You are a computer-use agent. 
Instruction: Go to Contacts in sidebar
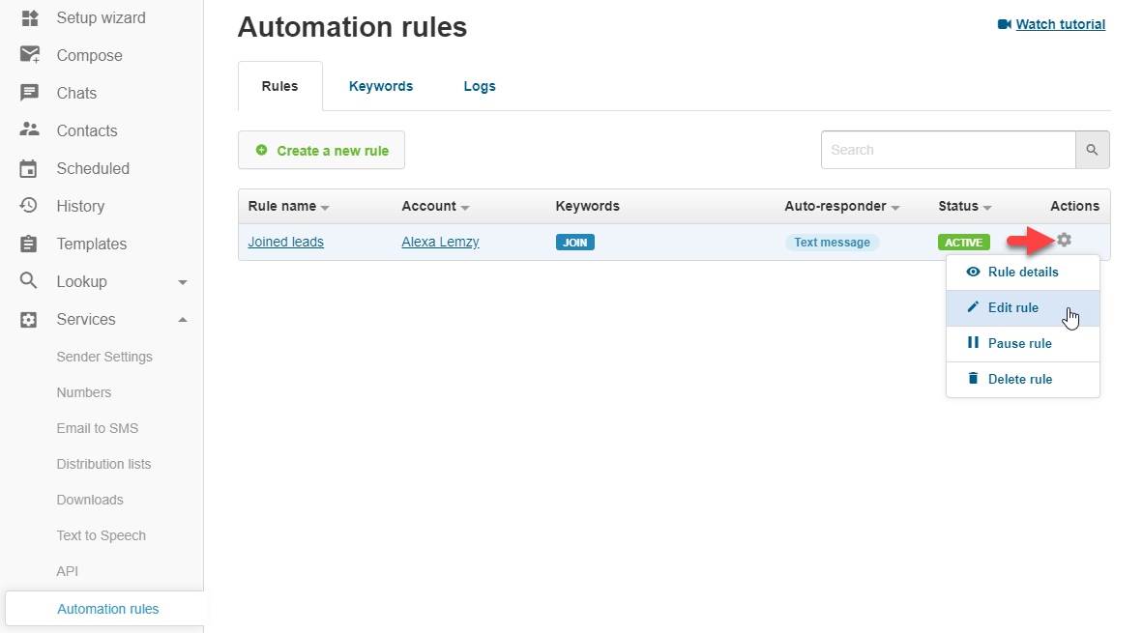pos(87,130)
